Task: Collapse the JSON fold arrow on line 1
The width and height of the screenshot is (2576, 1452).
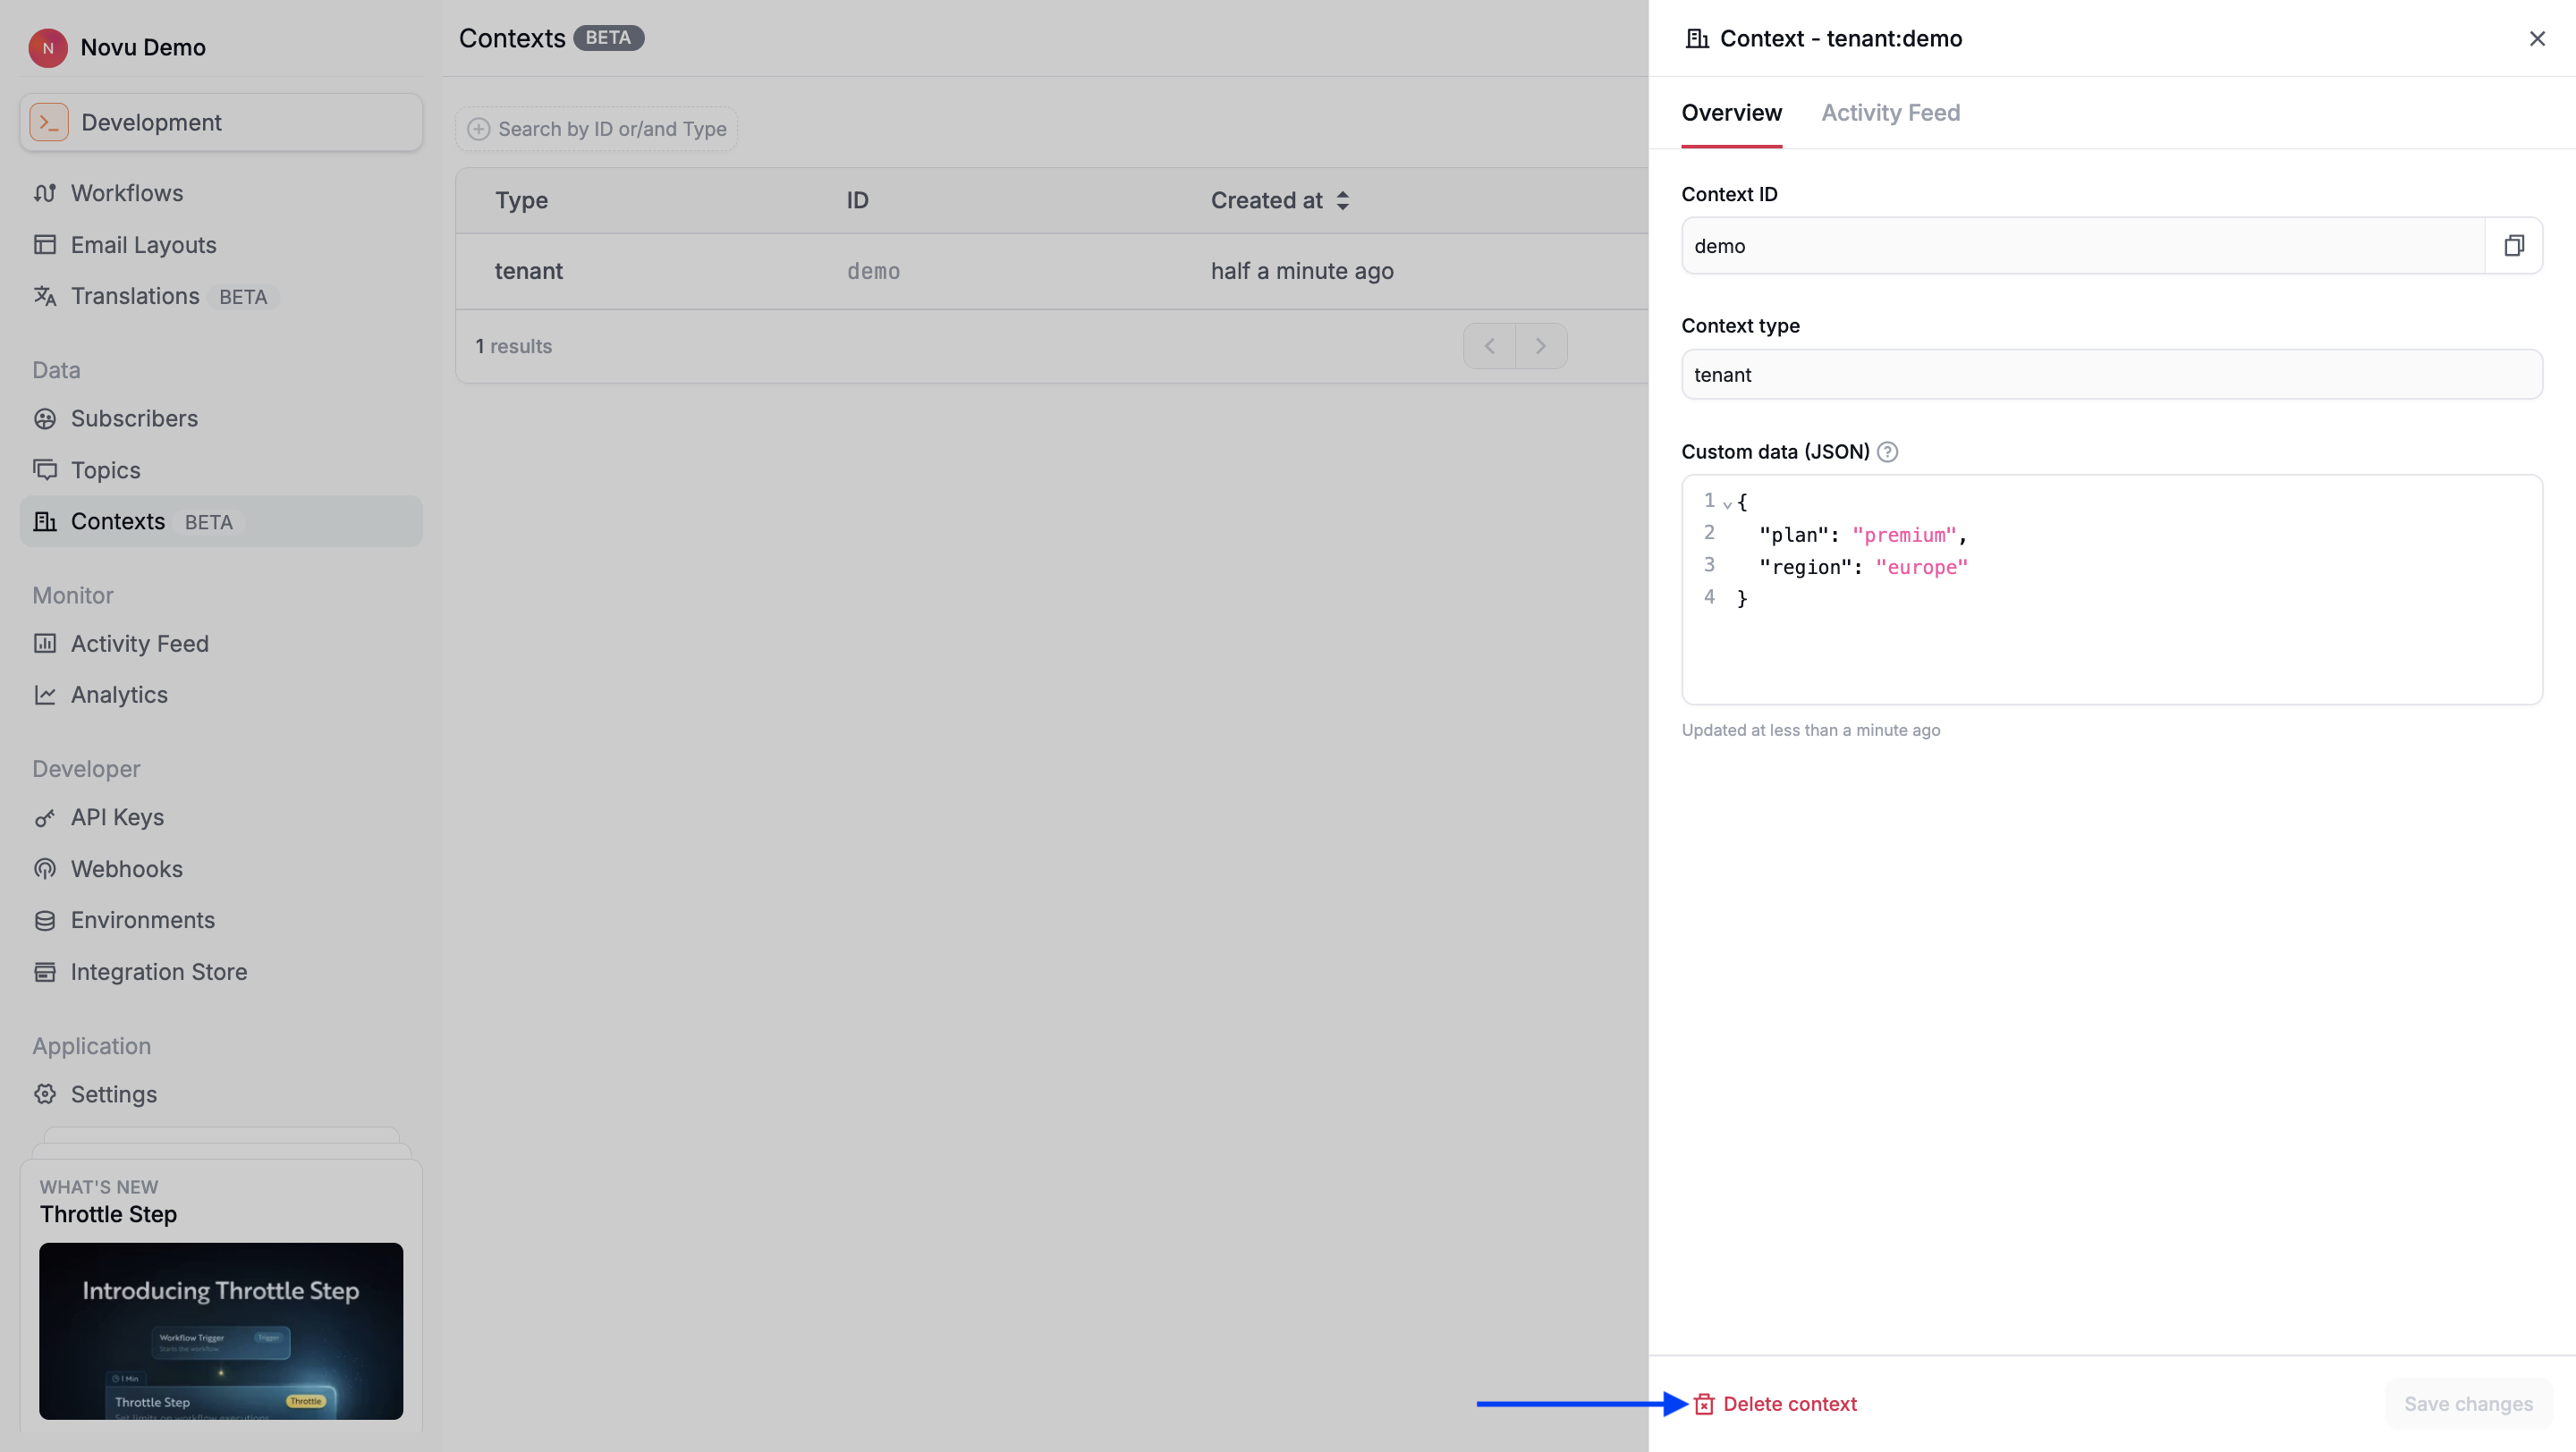Action: (x=1727, y=503)
